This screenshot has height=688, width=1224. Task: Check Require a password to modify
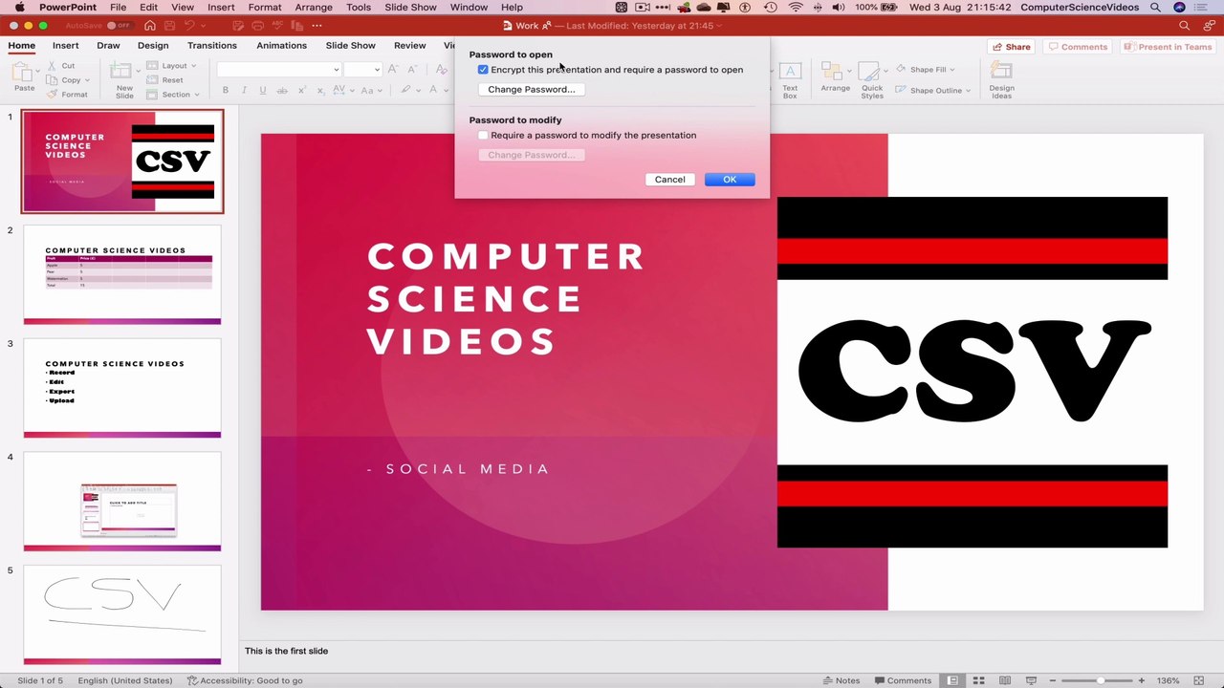pos(483,136)
